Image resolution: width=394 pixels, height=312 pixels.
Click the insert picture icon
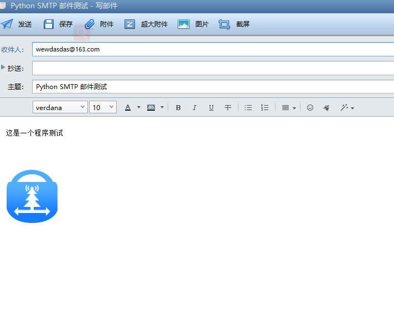184,24
